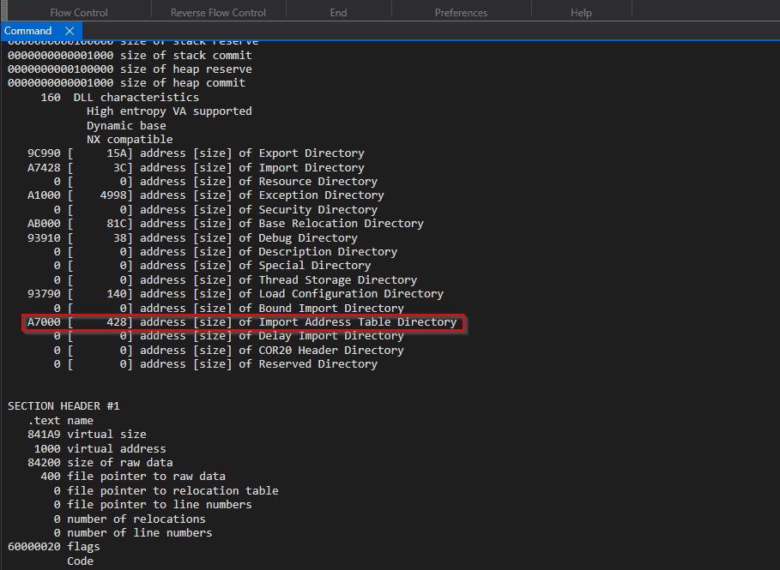
Task: Open the Flow Control ribbon group
Action: click(x=79, y=12)
